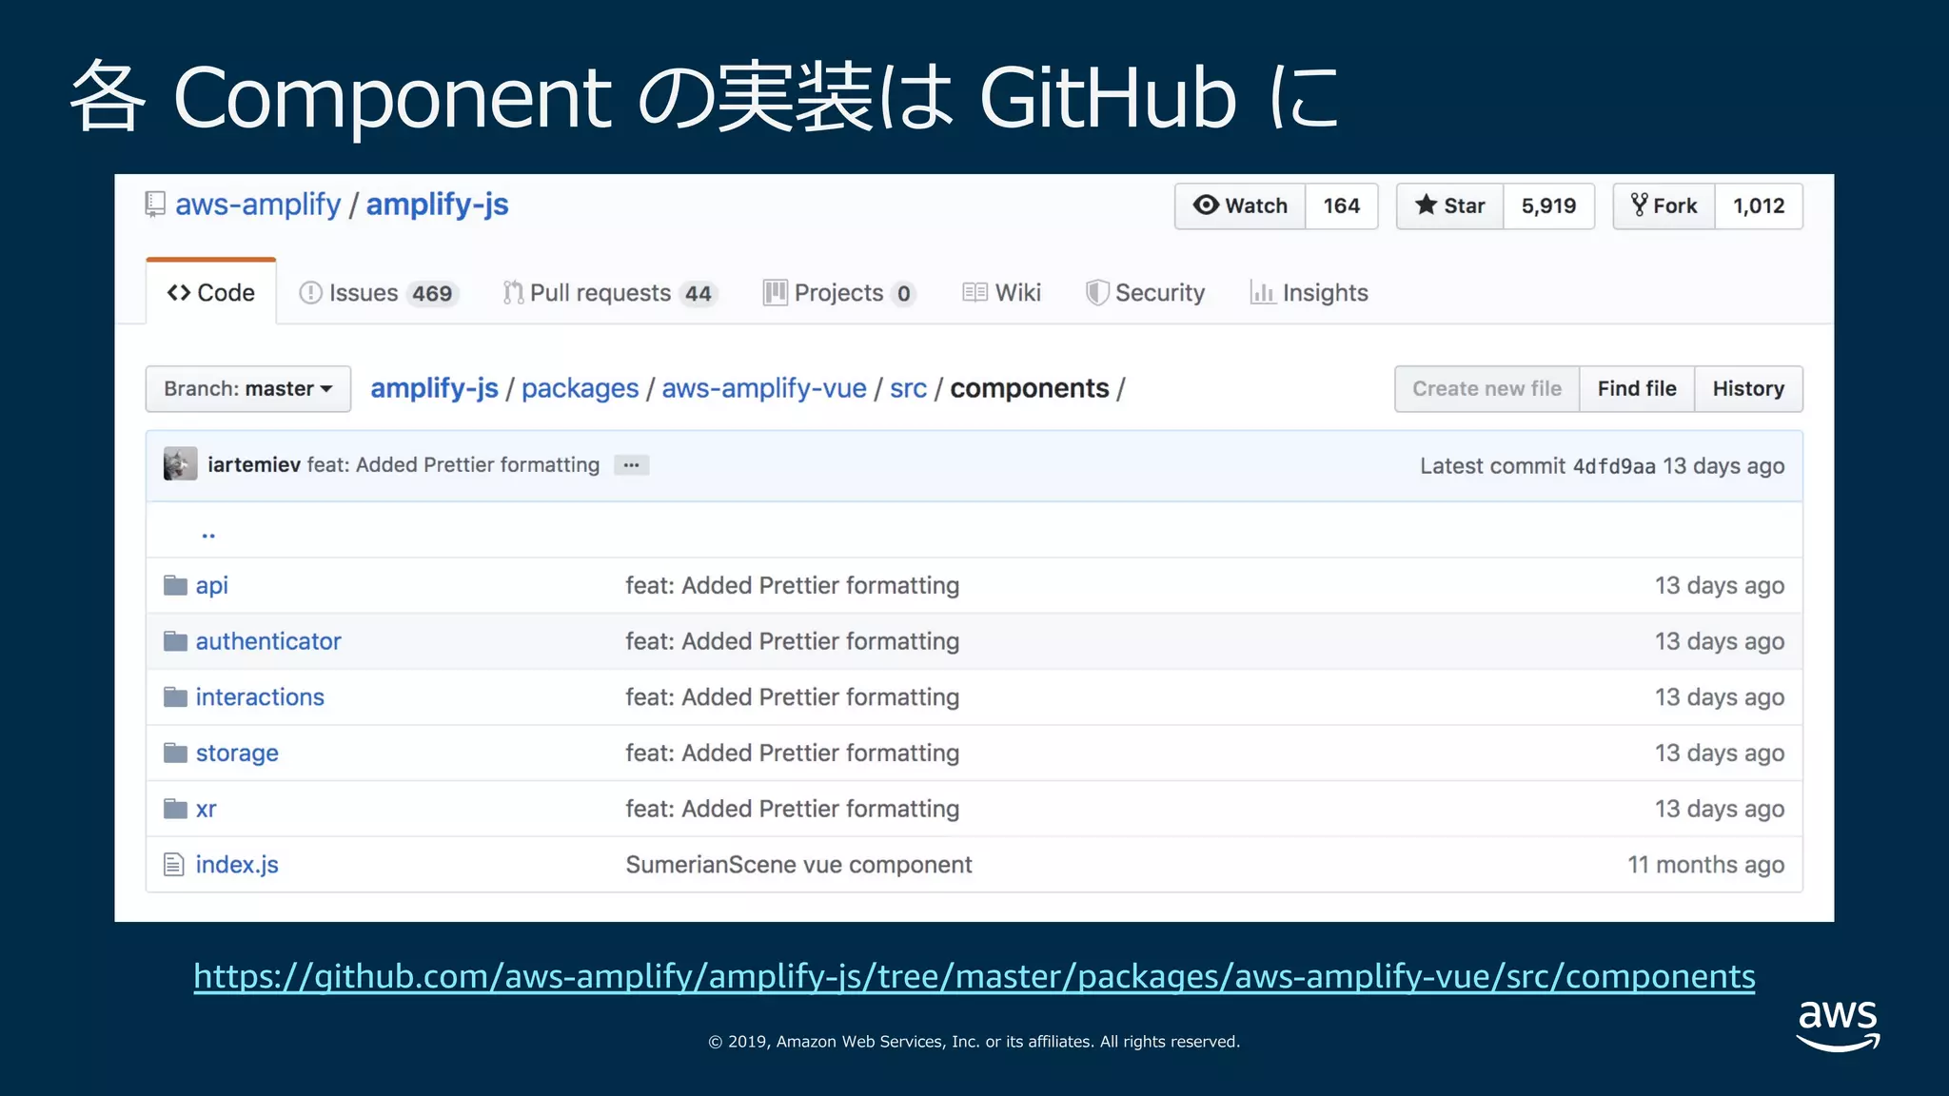The width and height of the screenshot is (1949, 1096).
Task: Switch to the Projects tab
Action: click(839, 293)
